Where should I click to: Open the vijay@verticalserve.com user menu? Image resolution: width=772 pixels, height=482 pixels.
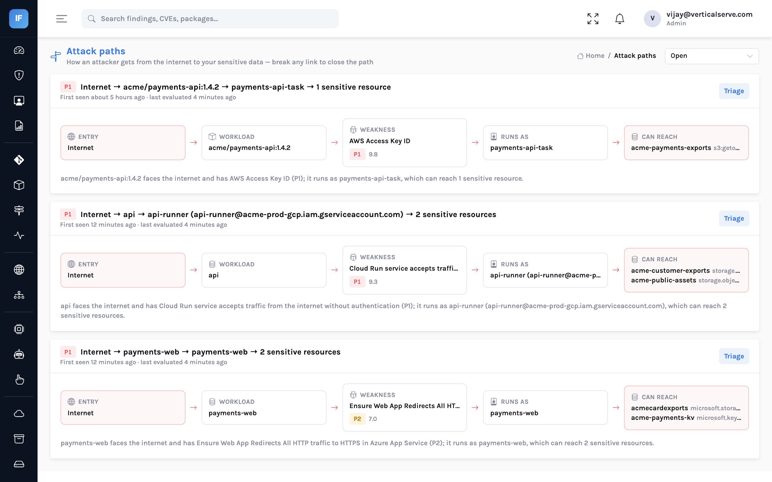click(x=698, y=19)
